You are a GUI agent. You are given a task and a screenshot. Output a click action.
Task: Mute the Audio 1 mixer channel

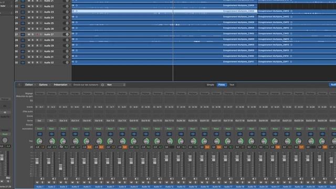pyautogui.click(x=37, y=183)
